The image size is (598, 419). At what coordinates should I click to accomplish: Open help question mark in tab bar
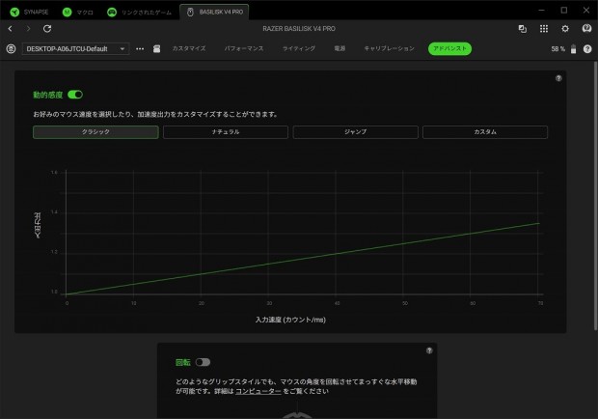pyautogui.click(x=587, y=49)
